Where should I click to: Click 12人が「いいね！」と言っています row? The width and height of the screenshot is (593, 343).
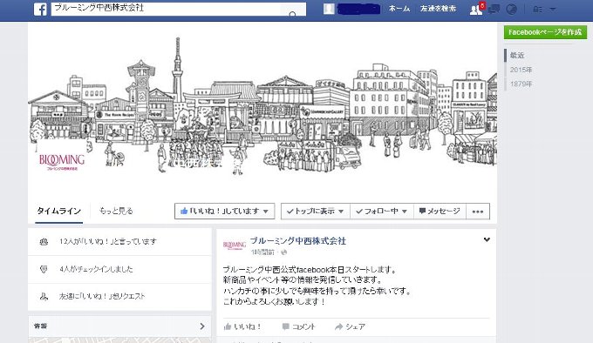tap(119, 241)
